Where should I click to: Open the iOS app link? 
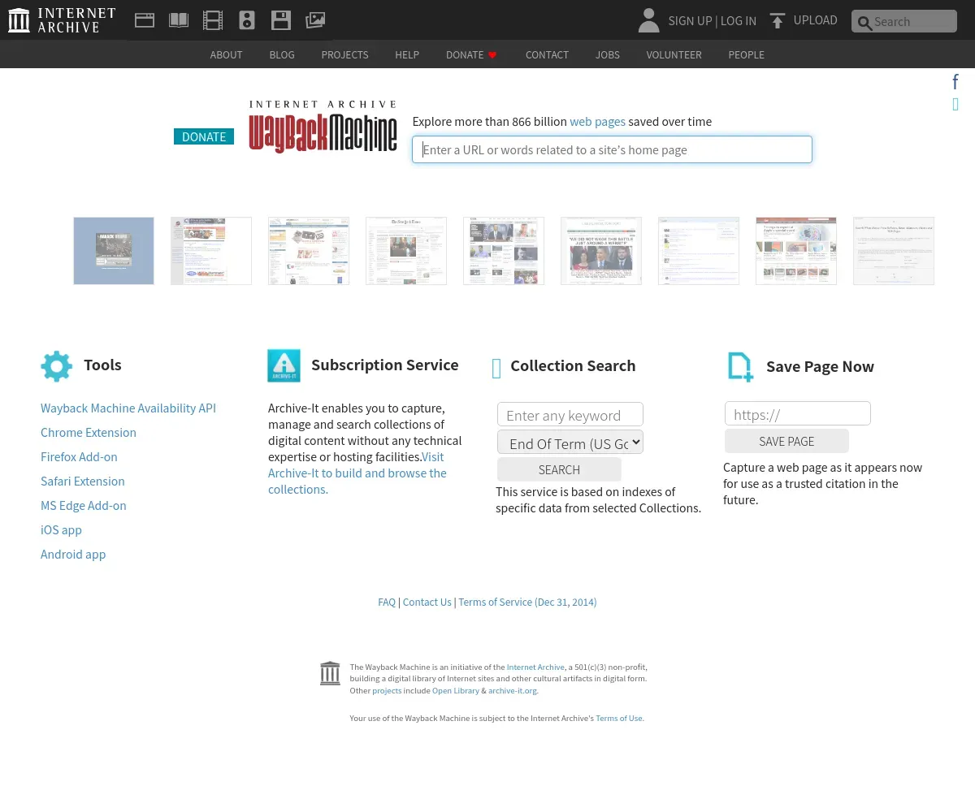(61, 530)
